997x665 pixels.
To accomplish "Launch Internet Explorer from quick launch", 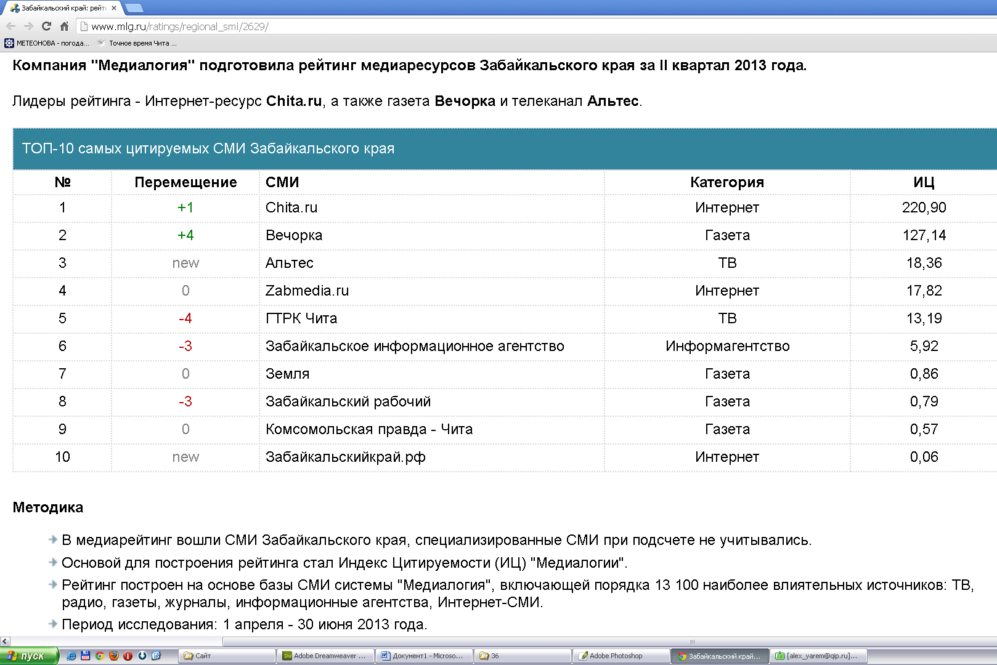I will tap(71, 656).
